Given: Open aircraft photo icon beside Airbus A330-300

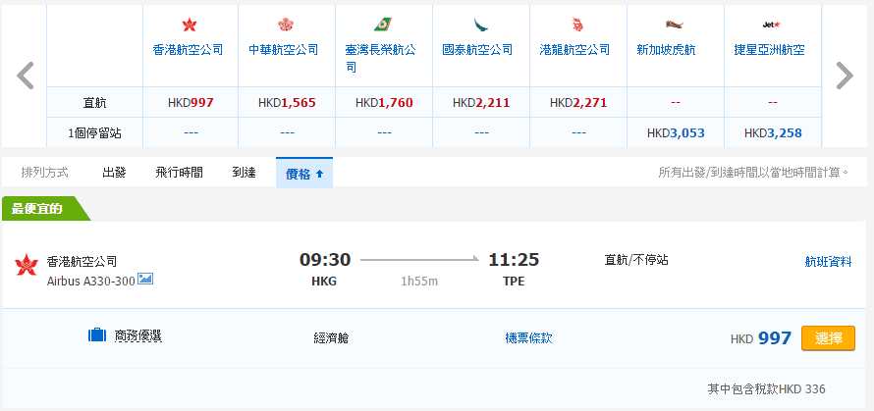Looking at the screenshot, I should pyautogui.click(x=145, y=280).
